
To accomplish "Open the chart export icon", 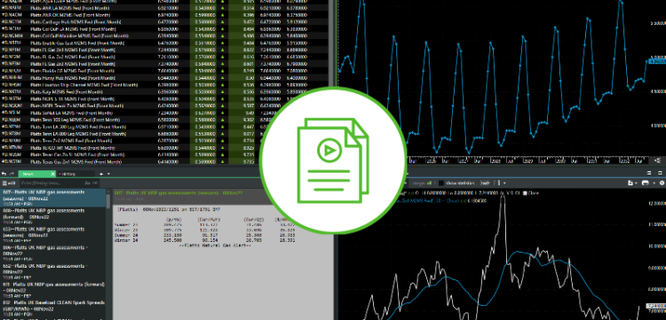I will [630, 183].
